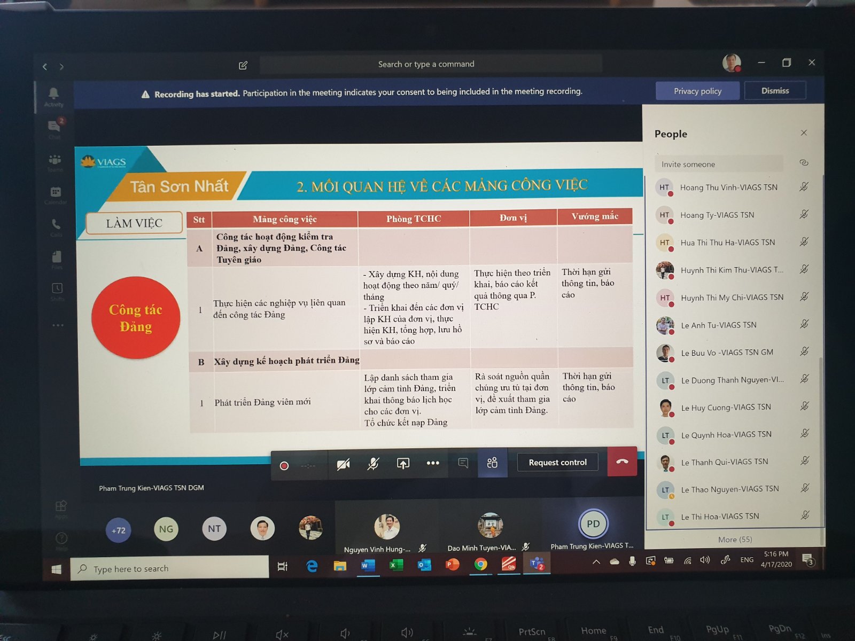
Task: Open the volume control in system tray
Action: click(705, 560)
